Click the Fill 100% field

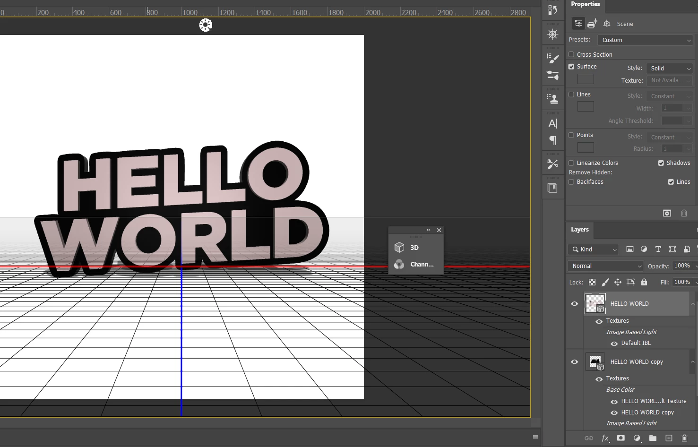(x=682, y=282)
